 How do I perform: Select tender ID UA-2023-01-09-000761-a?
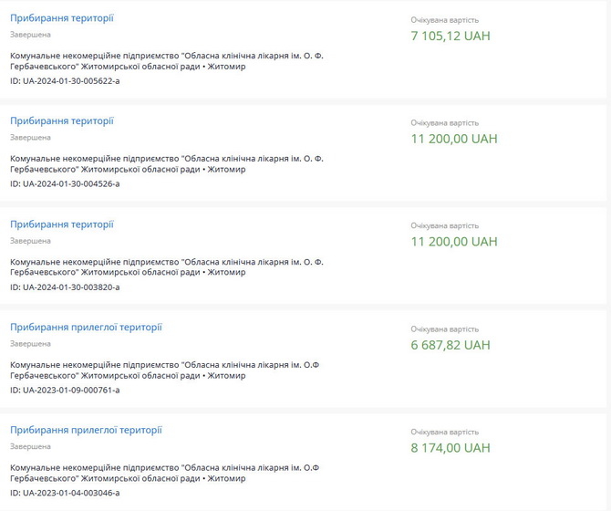65,391
